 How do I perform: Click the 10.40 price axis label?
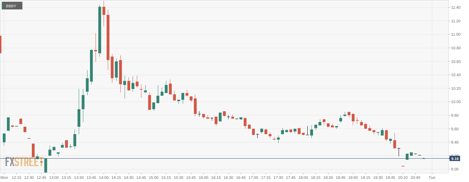click(x=455, y=75)
